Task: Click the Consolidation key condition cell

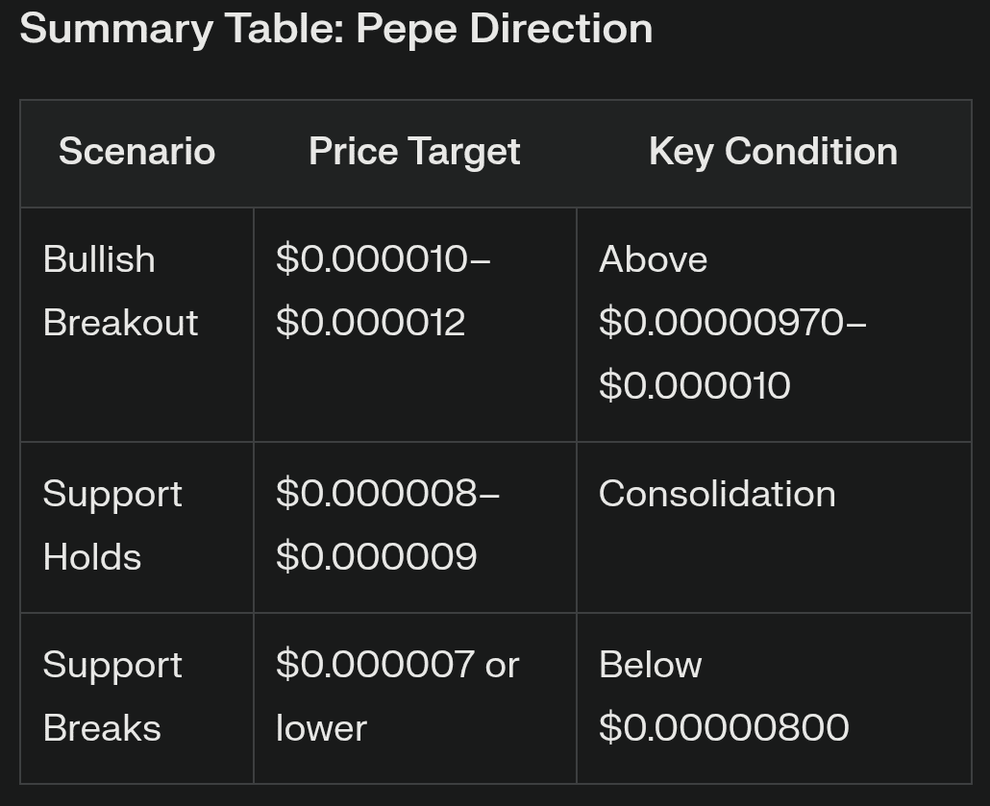Action: (717, 494)
